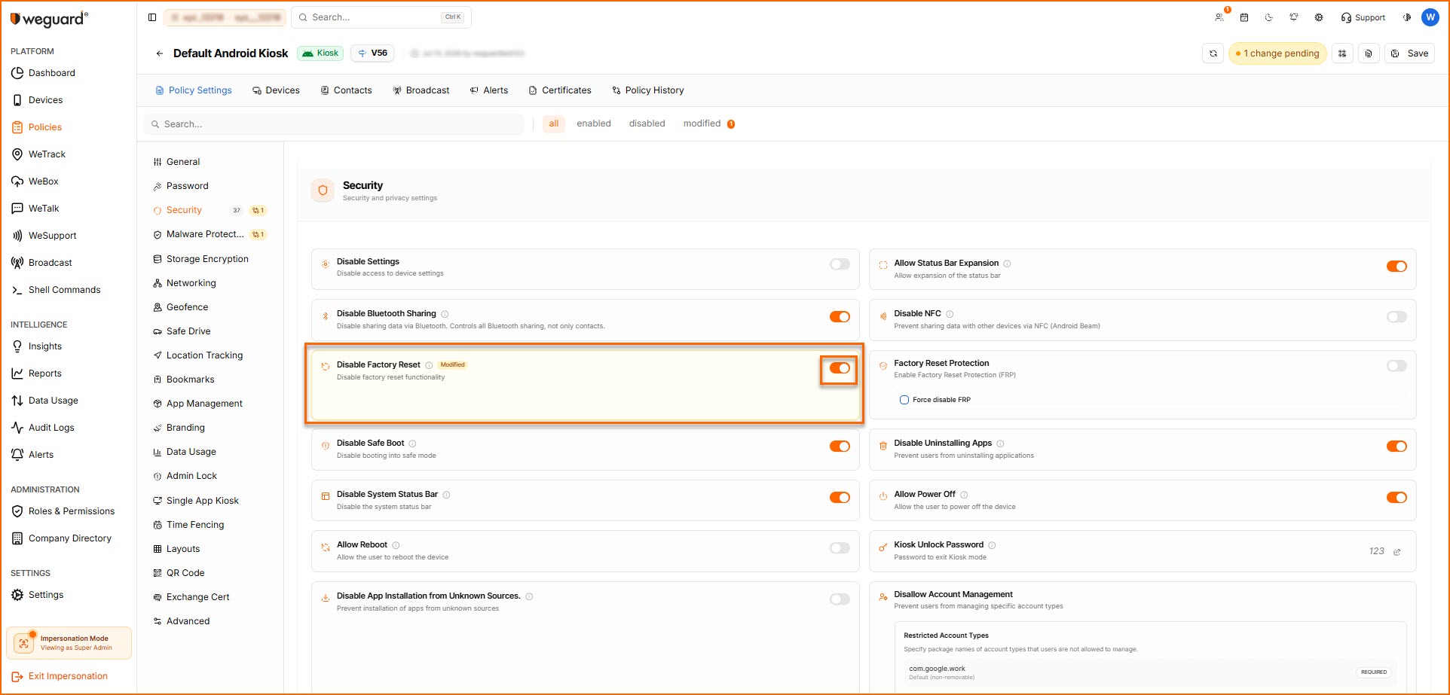The image size is (1450, 695).
Task: Open the gear icon in top bar
Action: point(1319,17)
